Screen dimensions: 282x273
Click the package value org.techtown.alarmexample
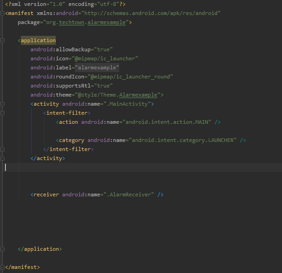[86, 23]
